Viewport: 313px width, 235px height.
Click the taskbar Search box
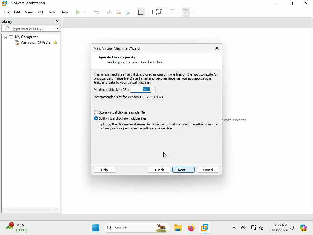(x=137, y=228)
